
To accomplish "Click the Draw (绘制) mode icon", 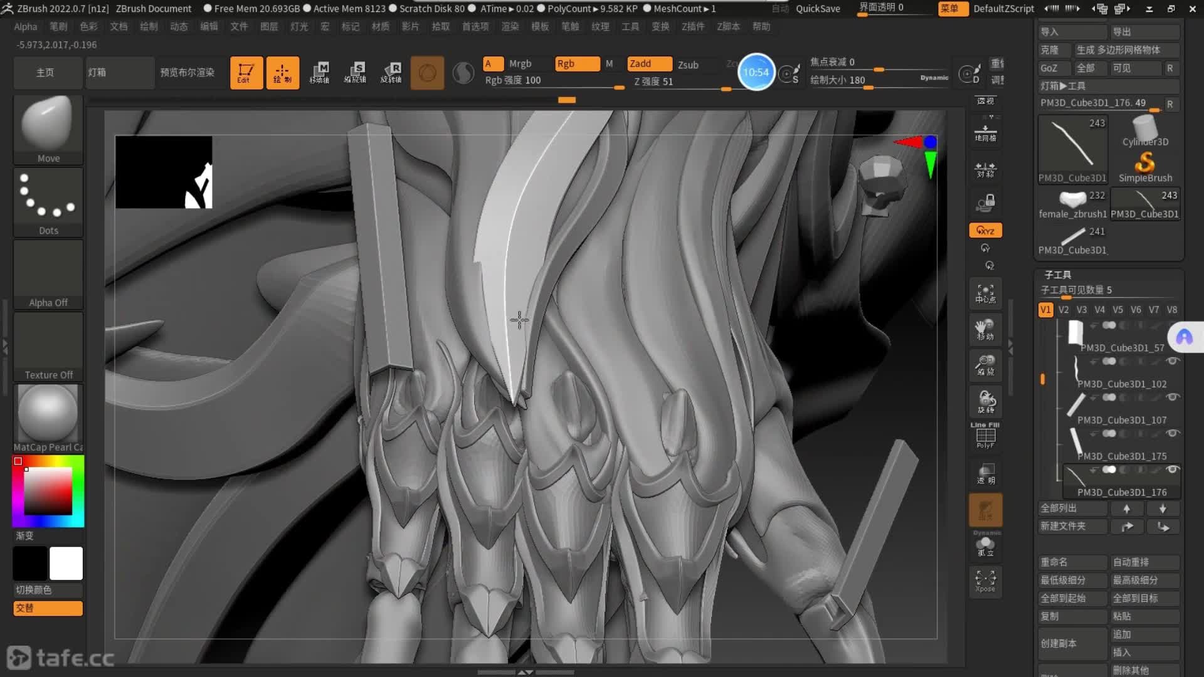I will (282, 73).
